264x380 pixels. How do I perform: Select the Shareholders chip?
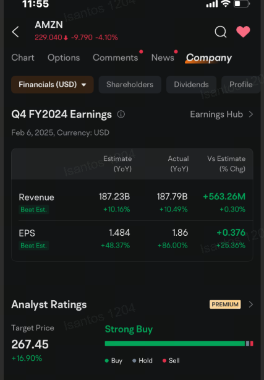click(130, 85)
